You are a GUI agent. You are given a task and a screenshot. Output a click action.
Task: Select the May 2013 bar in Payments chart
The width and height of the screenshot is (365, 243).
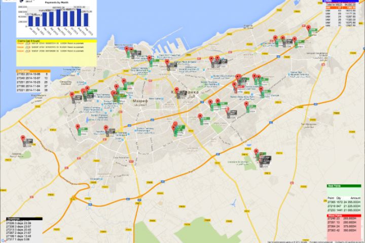click(58, 18)
